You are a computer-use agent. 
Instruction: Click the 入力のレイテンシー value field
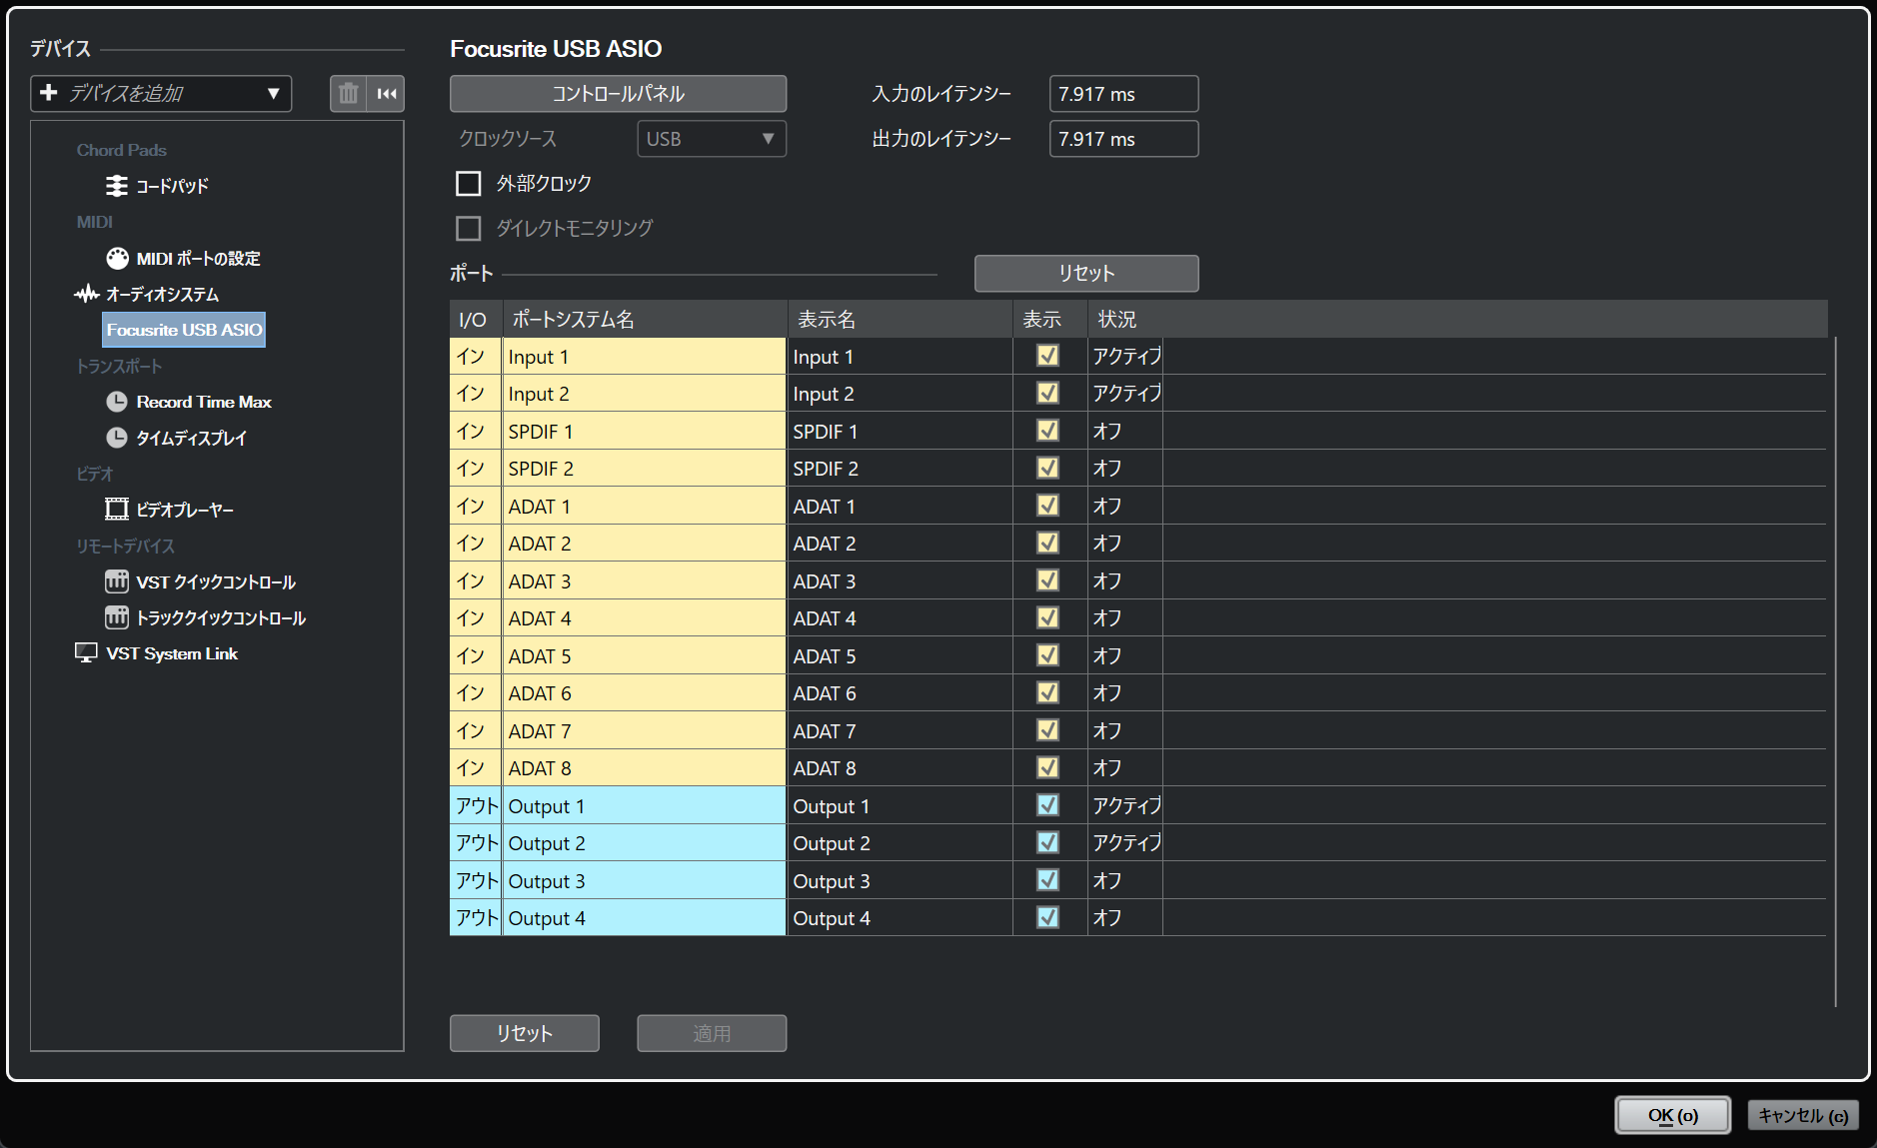tap(1123, 94)
